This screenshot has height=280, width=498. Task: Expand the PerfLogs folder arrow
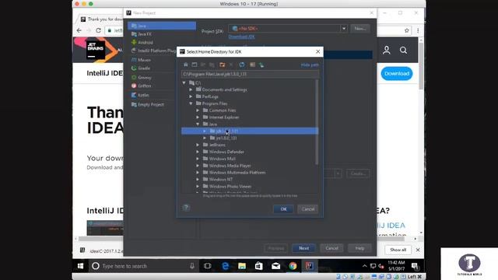(x=191, y=96)
